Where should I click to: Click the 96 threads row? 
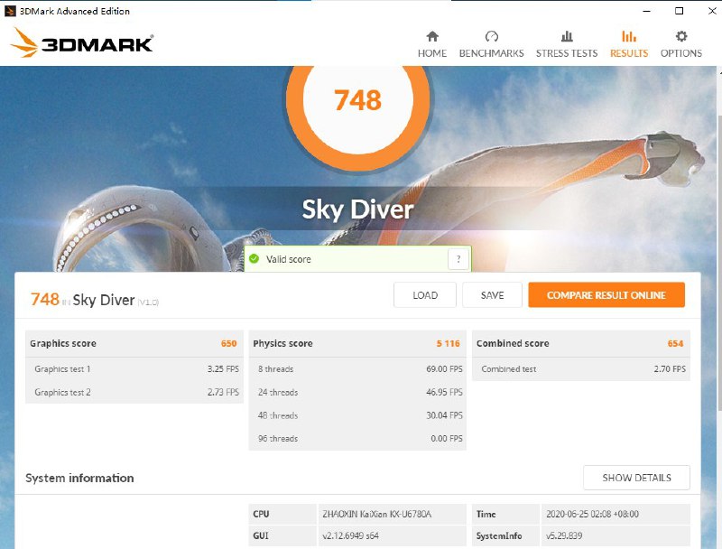357,439
